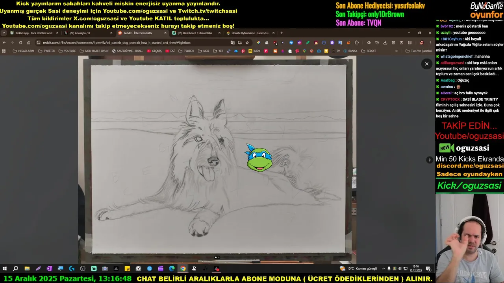Viewport: 504px width, 283px height.
Task: Open the browser home page icon
Action: coord(29,42)
